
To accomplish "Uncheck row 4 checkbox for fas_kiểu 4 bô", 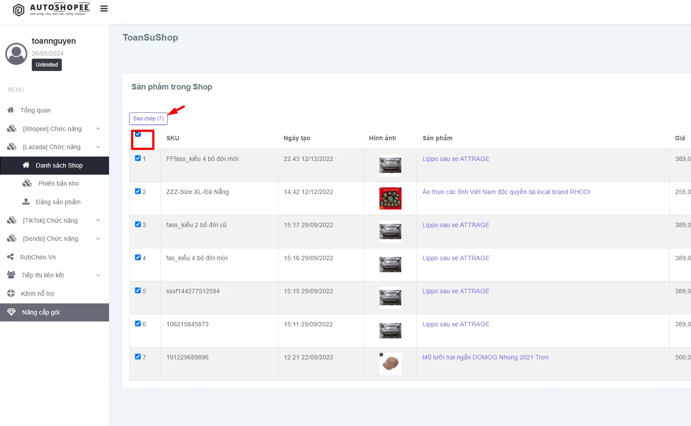I will coord(138,258).
